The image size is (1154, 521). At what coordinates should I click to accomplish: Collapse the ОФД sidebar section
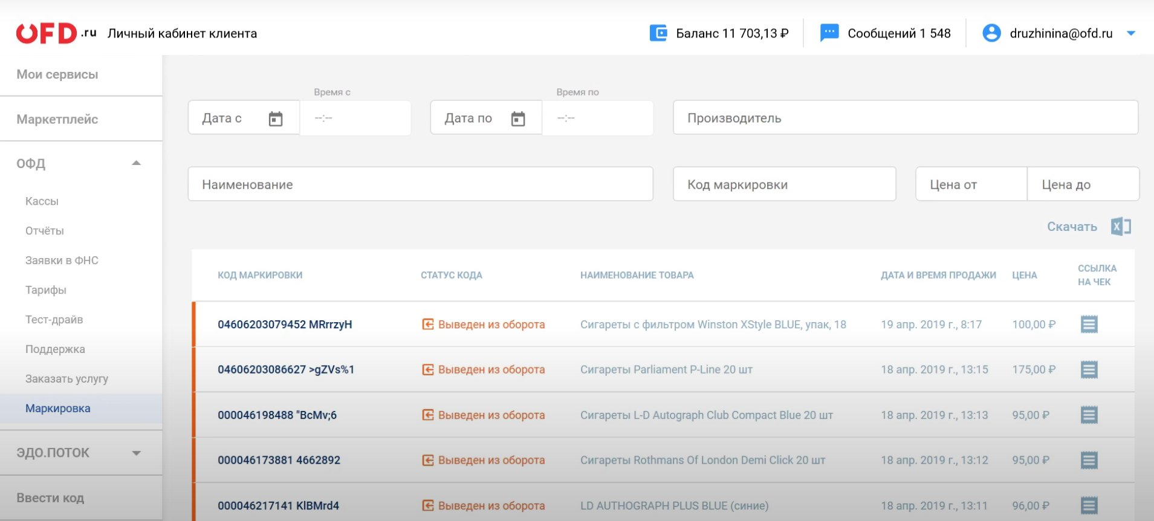click(137, 163)
